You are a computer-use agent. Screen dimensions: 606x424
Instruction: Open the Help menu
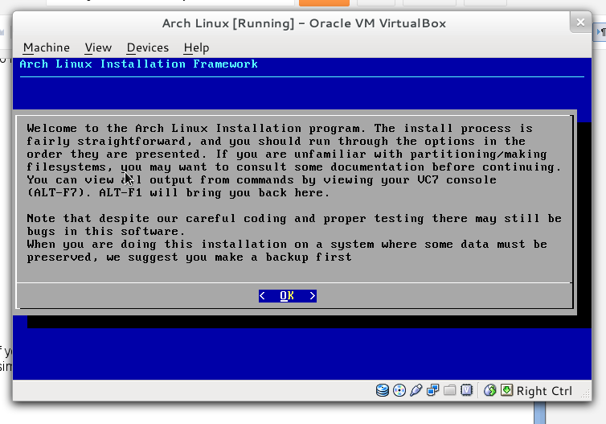(196, 47)
